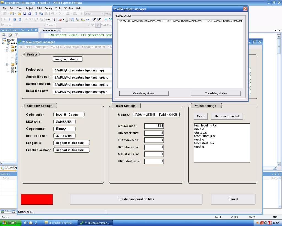Open the breakpoints window dropdown arrow

click(x=64, y=20)
